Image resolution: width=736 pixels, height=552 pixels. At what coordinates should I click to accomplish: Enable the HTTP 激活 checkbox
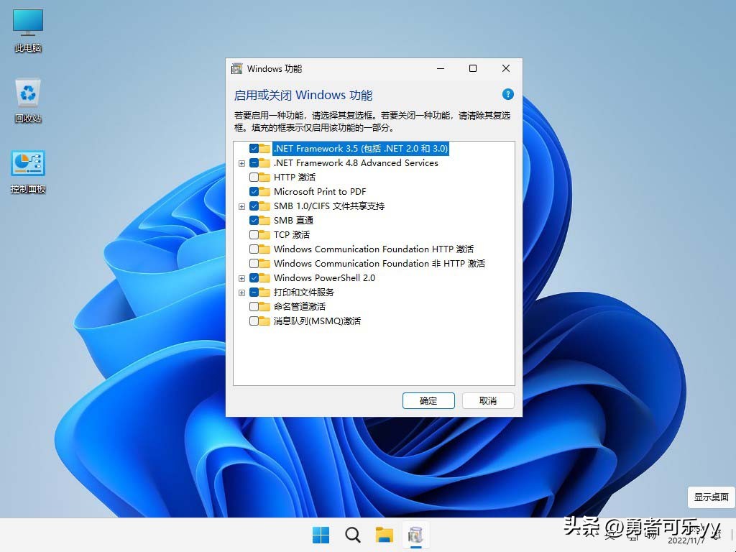pos(255,178)
